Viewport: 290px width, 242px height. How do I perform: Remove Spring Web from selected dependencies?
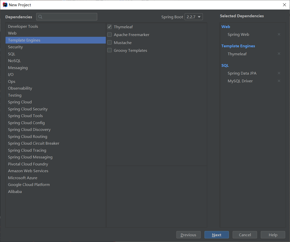(x=279, y=35)
